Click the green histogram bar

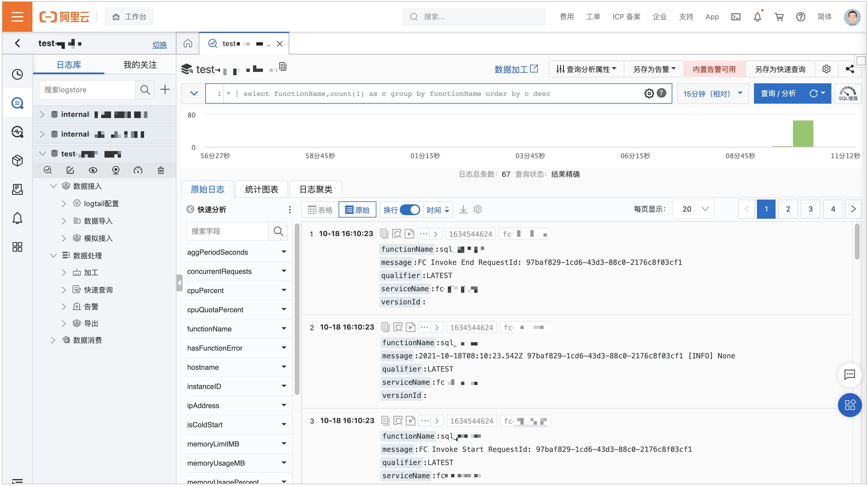coord(803,134)
